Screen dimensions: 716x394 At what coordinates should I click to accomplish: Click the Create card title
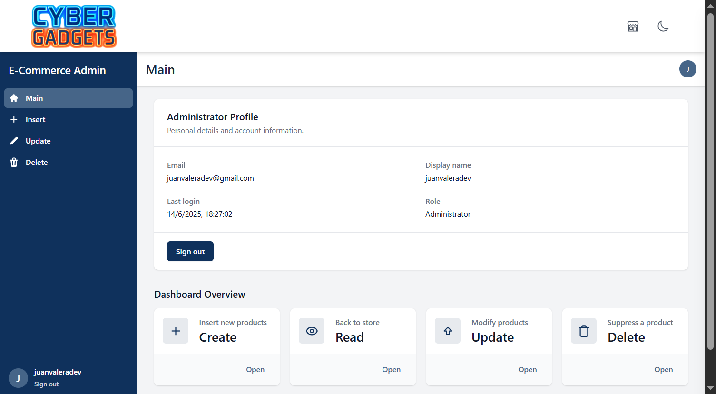(x=218, y=337)
